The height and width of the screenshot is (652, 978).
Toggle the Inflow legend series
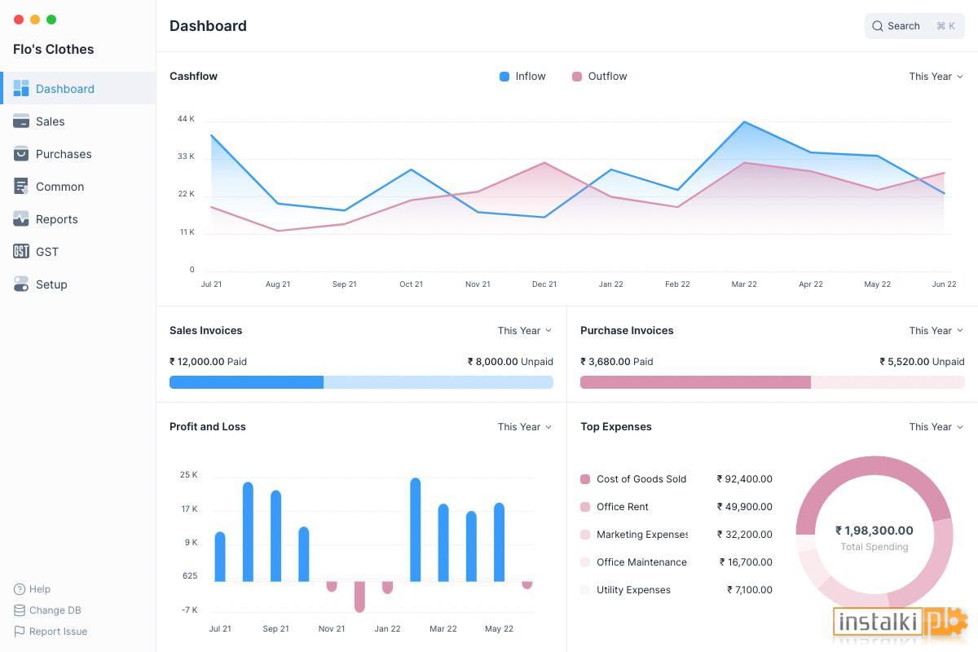[522, 76]
